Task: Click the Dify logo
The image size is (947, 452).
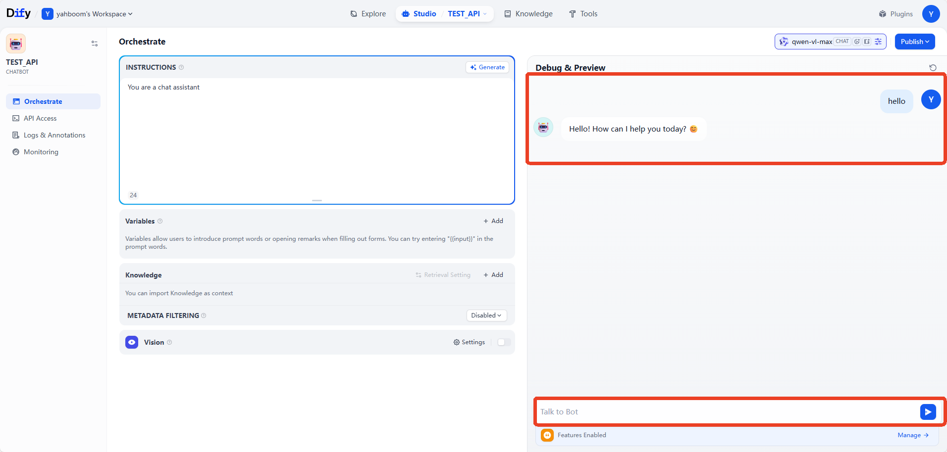Action: (x=18, y=13)
